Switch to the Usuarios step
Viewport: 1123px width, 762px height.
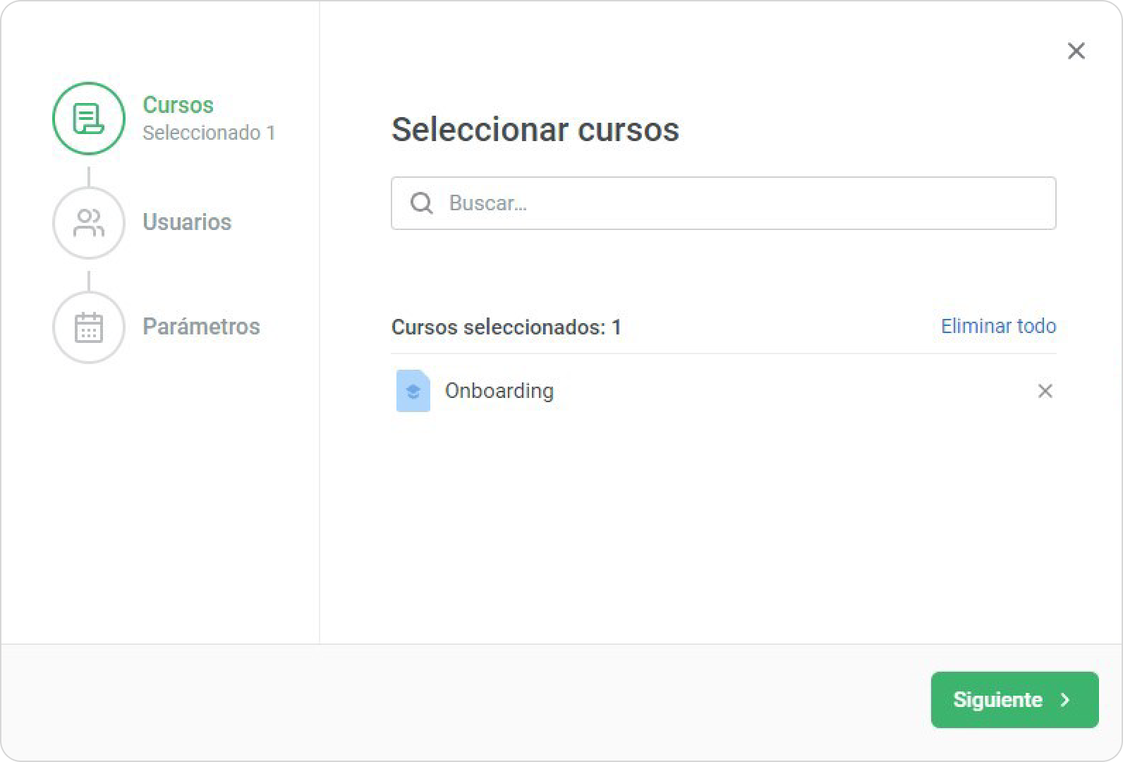(187, 222)
